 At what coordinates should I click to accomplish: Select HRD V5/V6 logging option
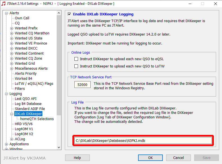[24, 124]
